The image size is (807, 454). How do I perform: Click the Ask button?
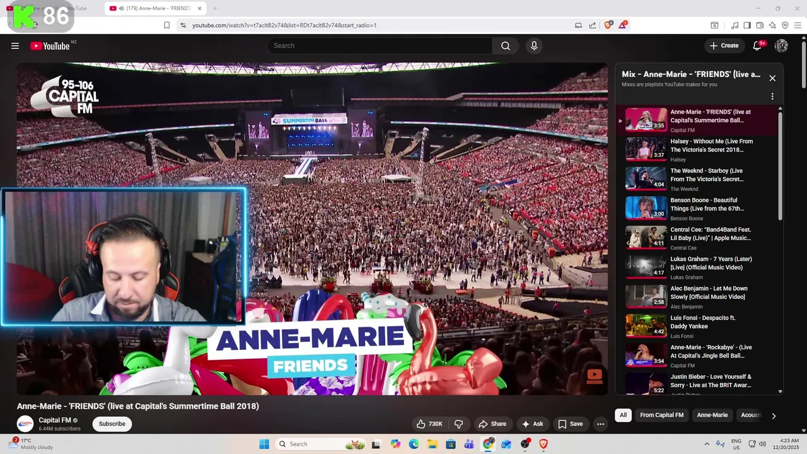tap(532, 424)
